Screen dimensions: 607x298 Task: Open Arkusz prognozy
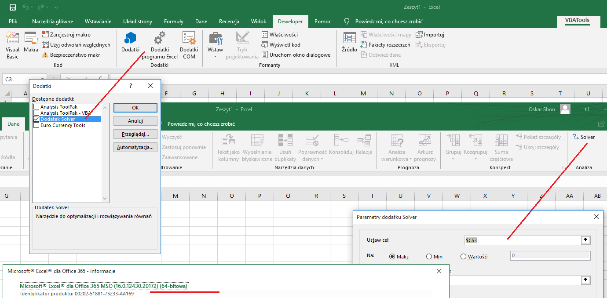pyautogui.click(x=425, y=148)
